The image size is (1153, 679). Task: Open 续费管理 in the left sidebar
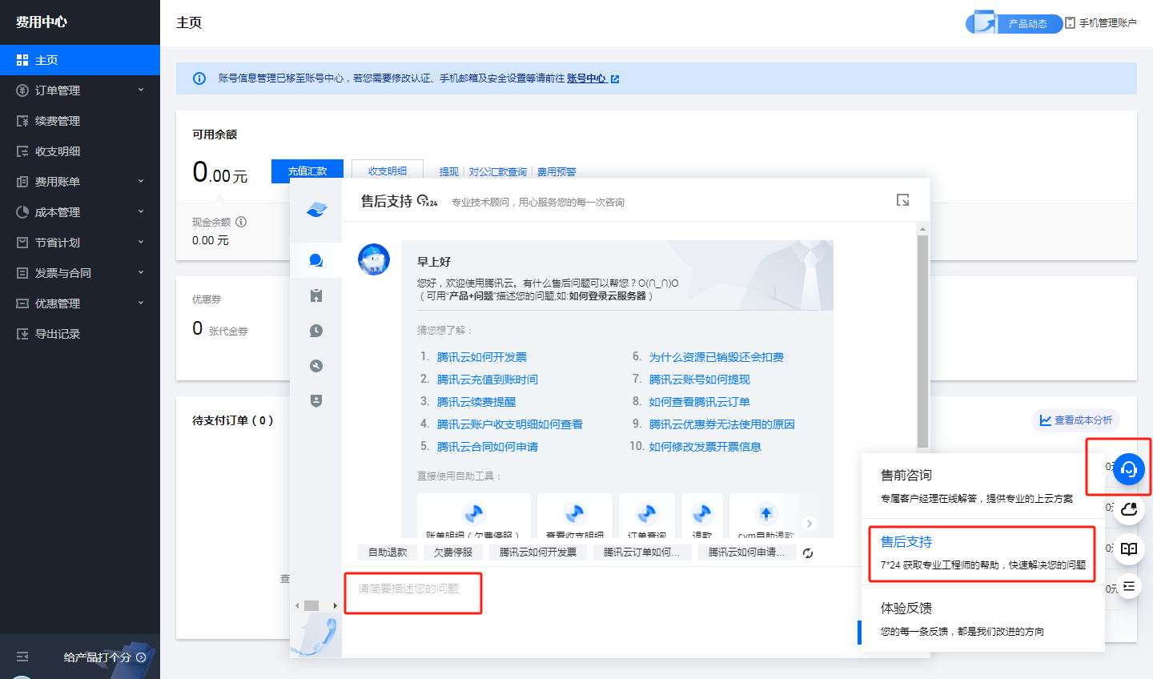click(x=80, y=121)
